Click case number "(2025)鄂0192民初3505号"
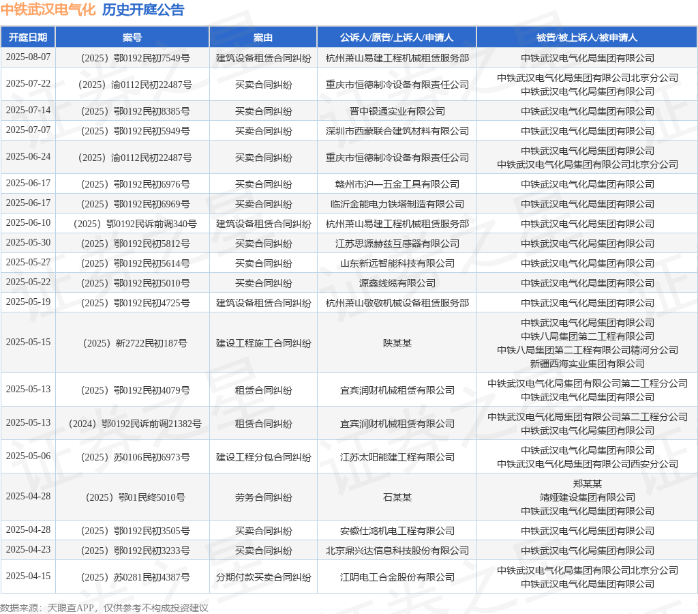The width and height of the screenshot is (698, 614). [x=136, y=531]
